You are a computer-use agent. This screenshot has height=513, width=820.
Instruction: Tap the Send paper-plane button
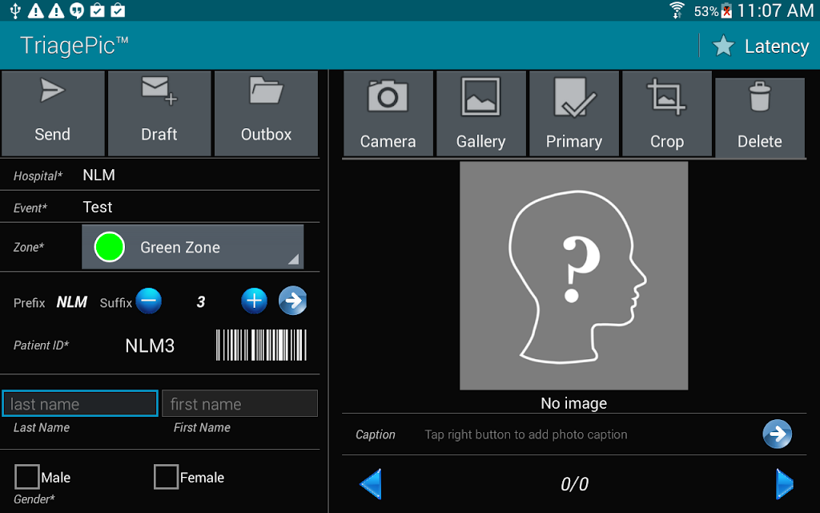point(53,114)
